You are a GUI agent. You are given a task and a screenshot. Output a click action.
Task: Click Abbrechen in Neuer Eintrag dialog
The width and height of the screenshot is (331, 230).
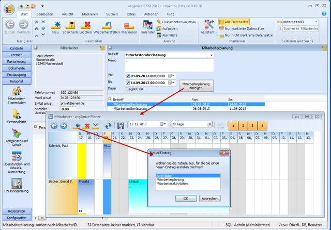coord(209,199)
